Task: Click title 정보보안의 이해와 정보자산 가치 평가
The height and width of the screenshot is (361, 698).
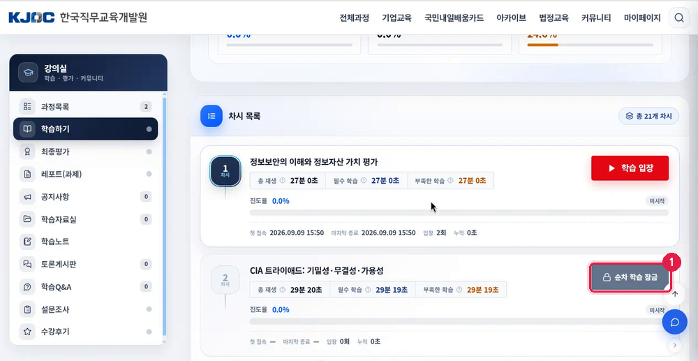Action: 314,161
